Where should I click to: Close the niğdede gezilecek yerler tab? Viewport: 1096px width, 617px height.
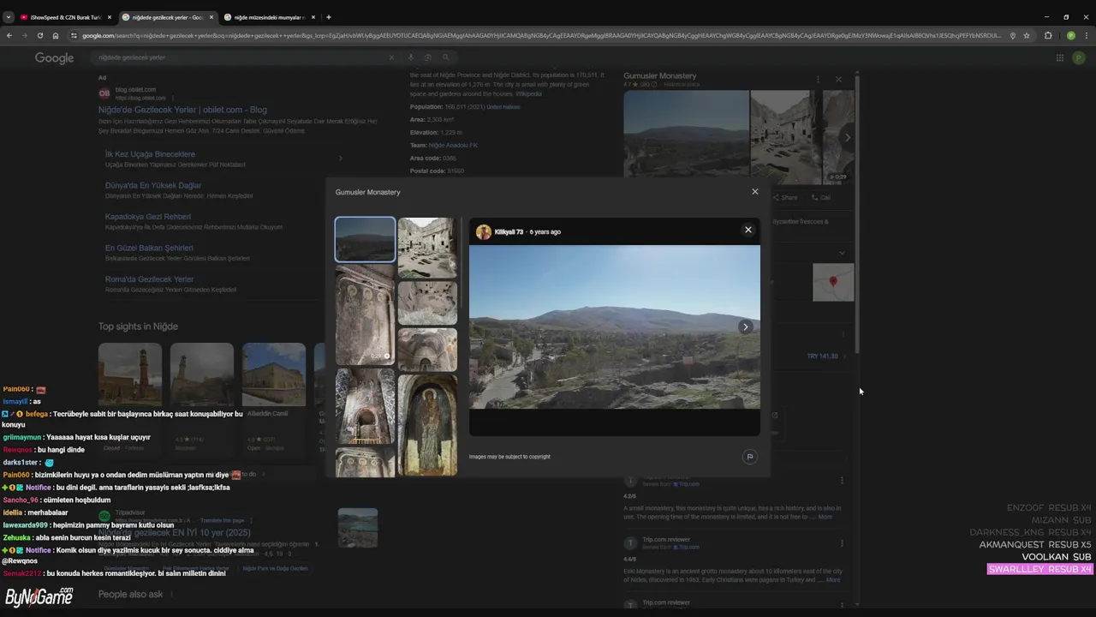pos(211,17)
